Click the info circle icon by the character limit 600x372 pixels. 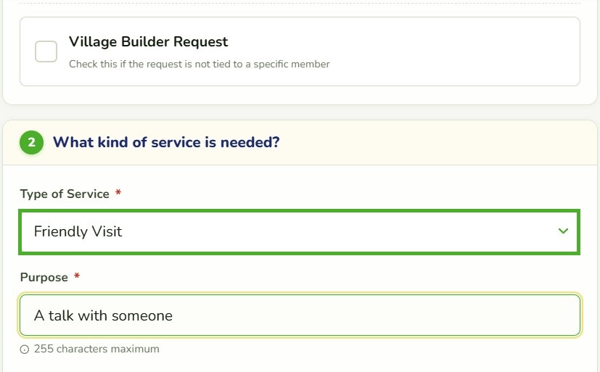tap(25, 350)
